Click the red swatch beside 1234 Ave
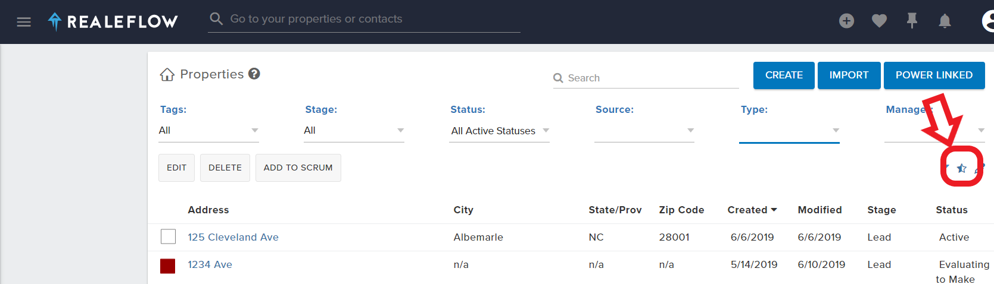The height and width of the screenshot is (284, 994). 168,266
